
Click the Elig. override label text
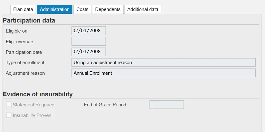tap(19, 41)
